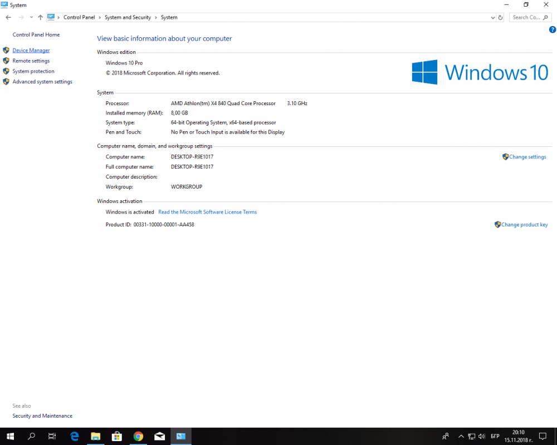
Task: Open Task View
Action: point(52,437)
